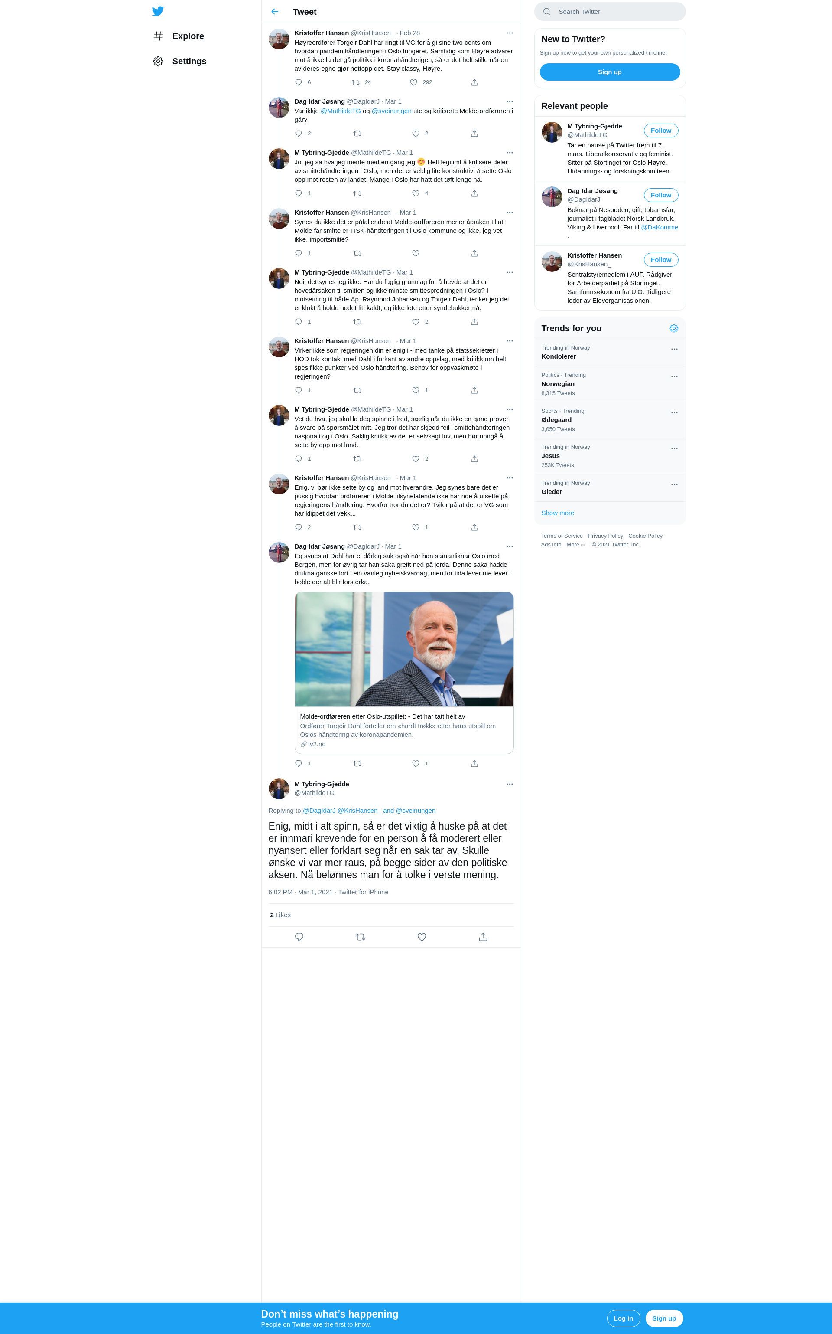Screen dimensions: 832x1334
Task: Click Log in on bottom banner
Action: [x=624, y=1318]
